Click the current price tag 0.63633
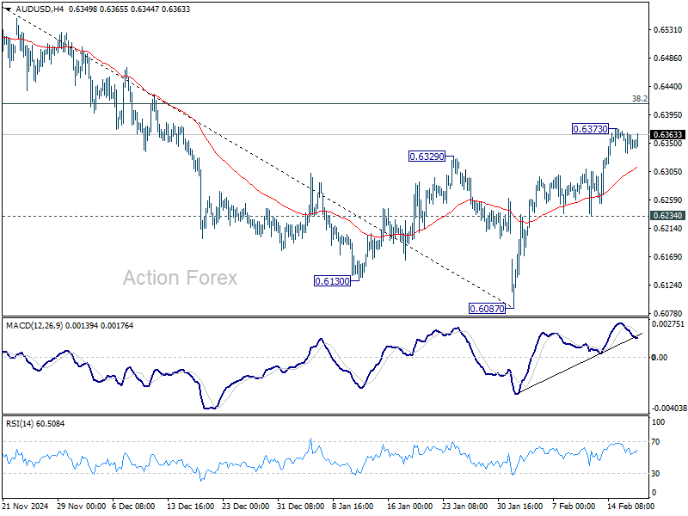This screenshot has width=688, height=516. point(667,135)
